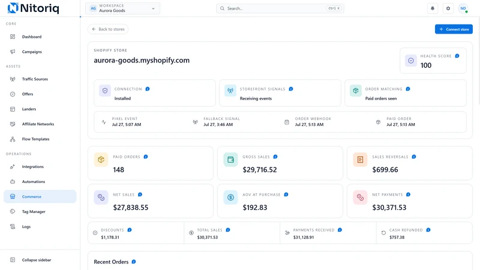The width and height of the screenshot is (480, 270).
Task: Click the aurora-goods.myshopify.com store name
Action: [x=142, y=61]
